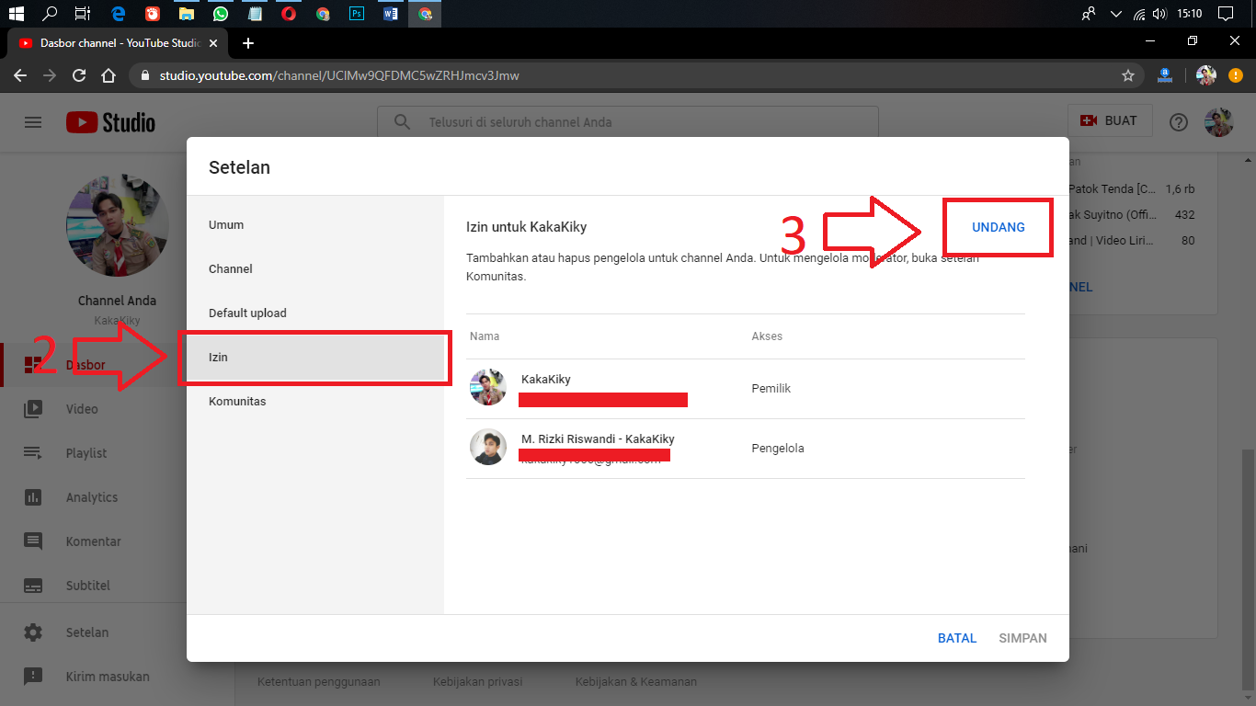Focus the 'Telusuri di seluruh channel Anda' search

tap(628, 122)
